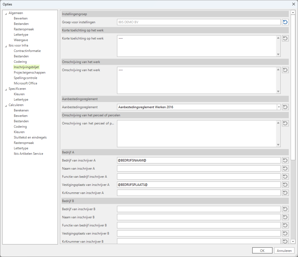Go to Sluittekst en eindregels settings
The image size is (298, 257).
tap(30, 137)
